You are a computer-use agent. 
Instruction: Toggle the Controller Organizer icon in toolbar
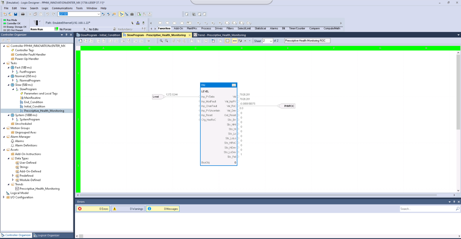coord(121,14)
